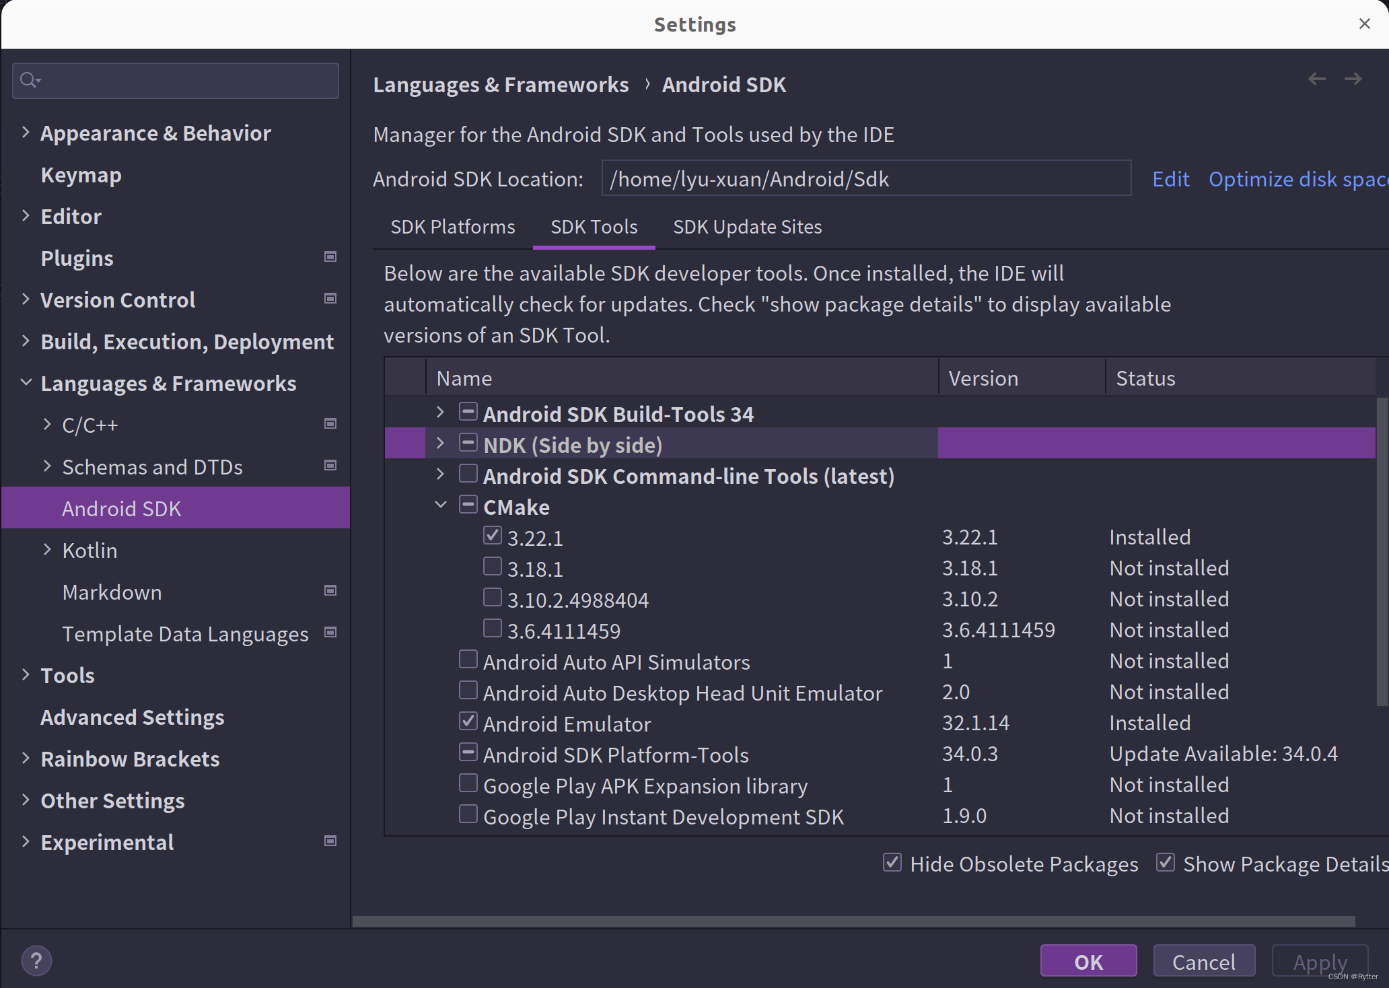Click the Android SDK Location path field
The height and width of the screenshot is (988, 1389).
(866, 178)
